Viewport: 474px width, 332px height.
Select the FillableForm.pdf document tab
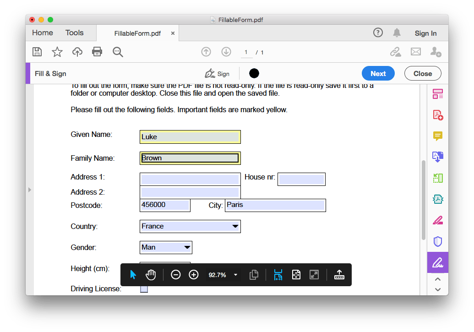[137, 33]
